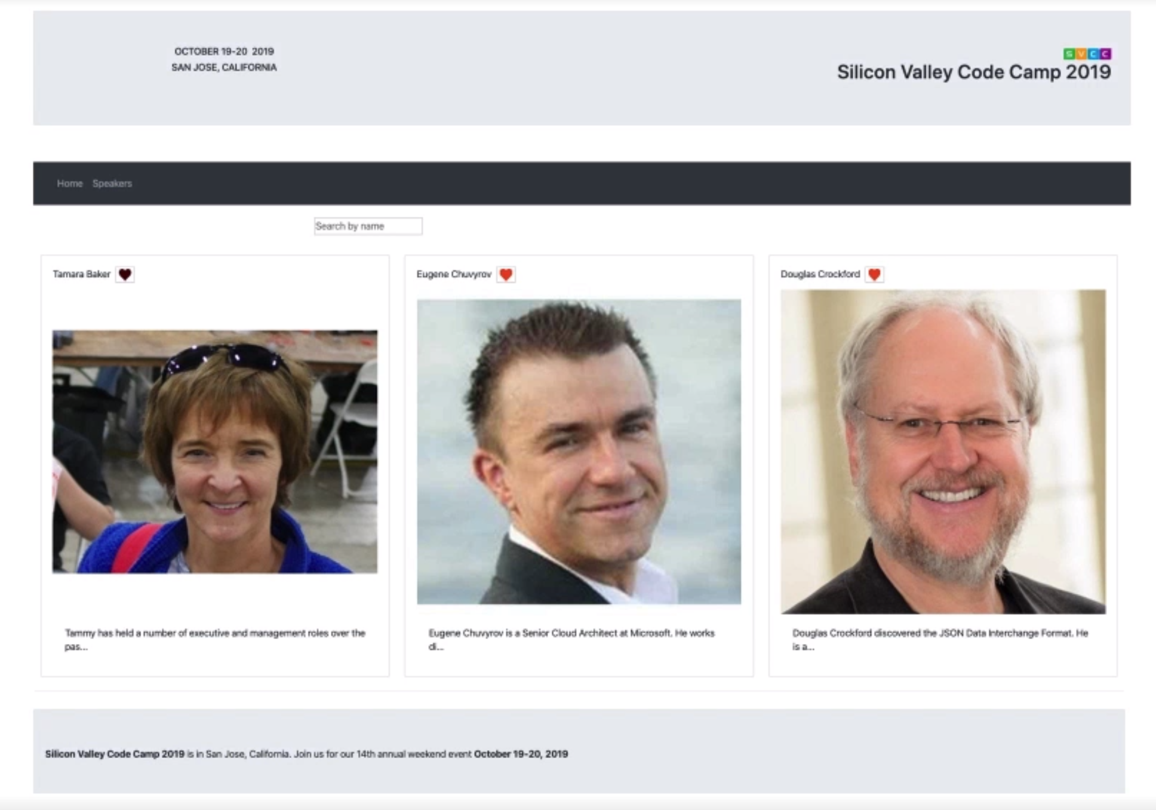Click the Silicon Valley Code Camp 2019 title
This screenshot has width=1156, height=810.
click(974, 72)
